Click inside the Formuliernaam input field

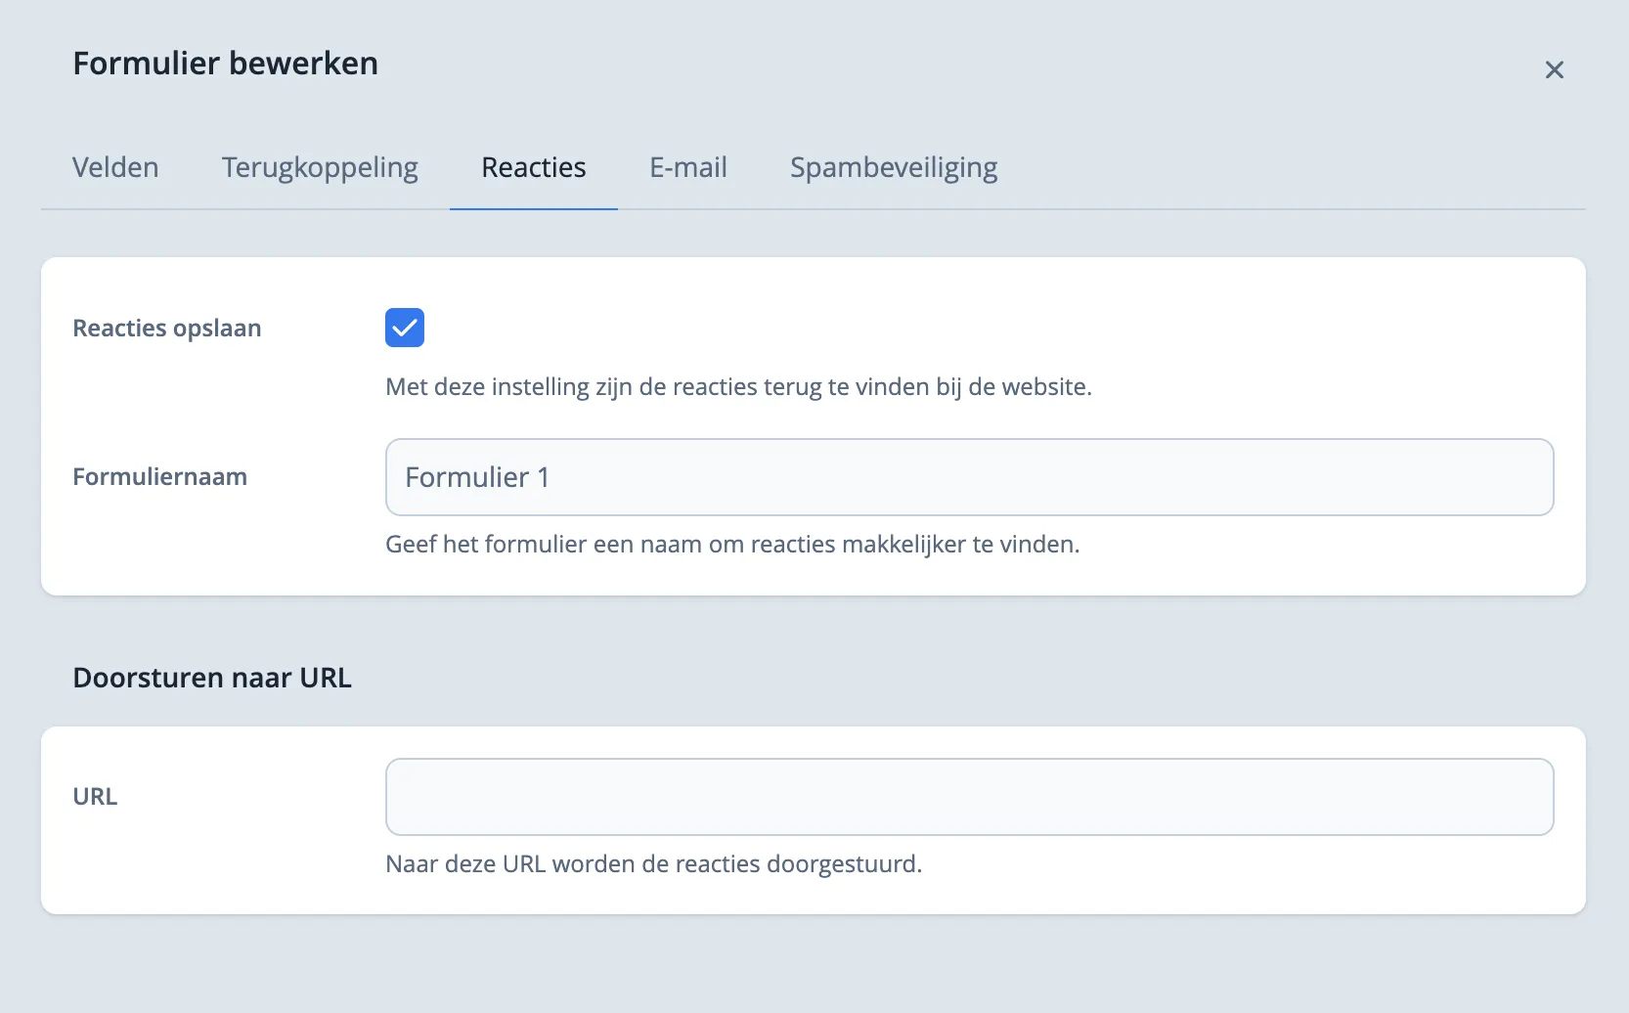click(969, 477)
